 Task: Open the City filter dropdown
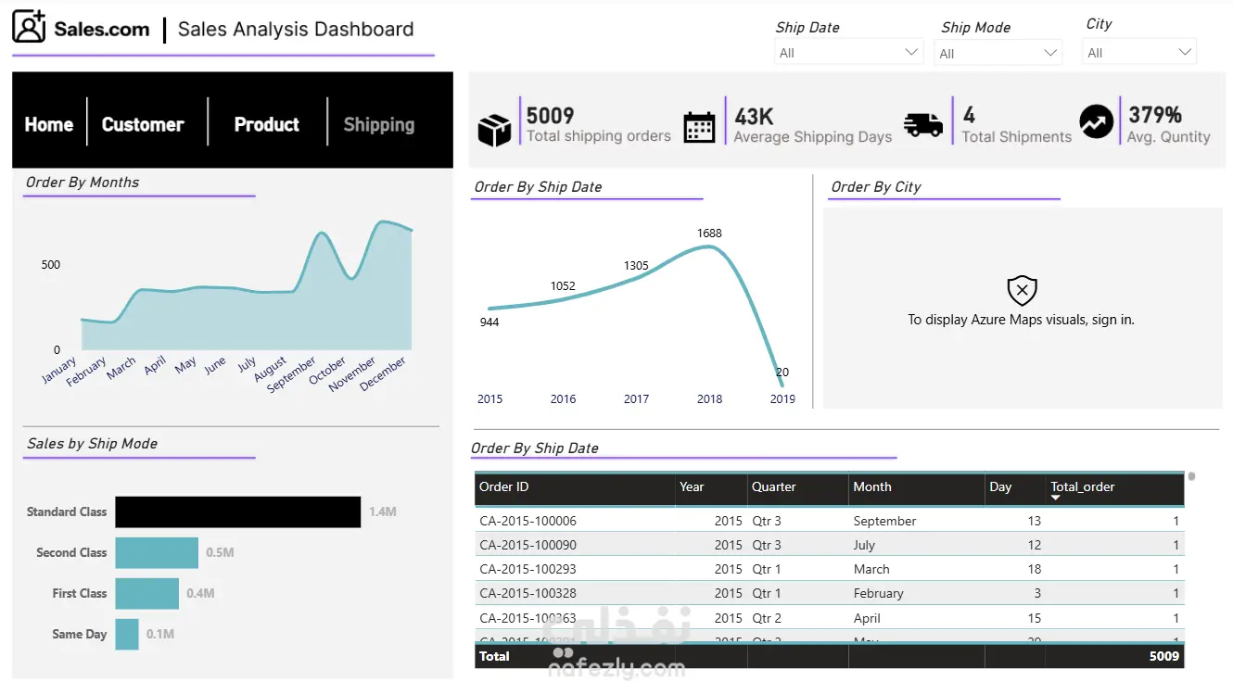tap(1139, 52)
